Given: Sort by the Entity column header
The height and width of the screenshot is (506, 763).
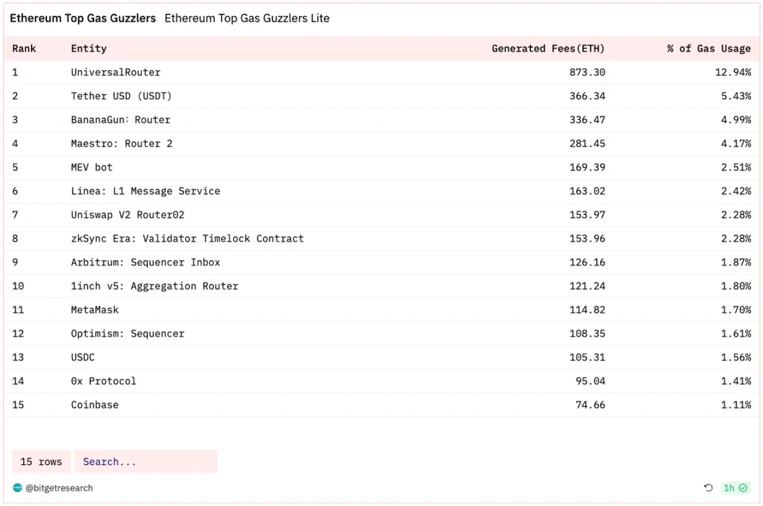Looking at the screenshot, I should tap(89, 48).
